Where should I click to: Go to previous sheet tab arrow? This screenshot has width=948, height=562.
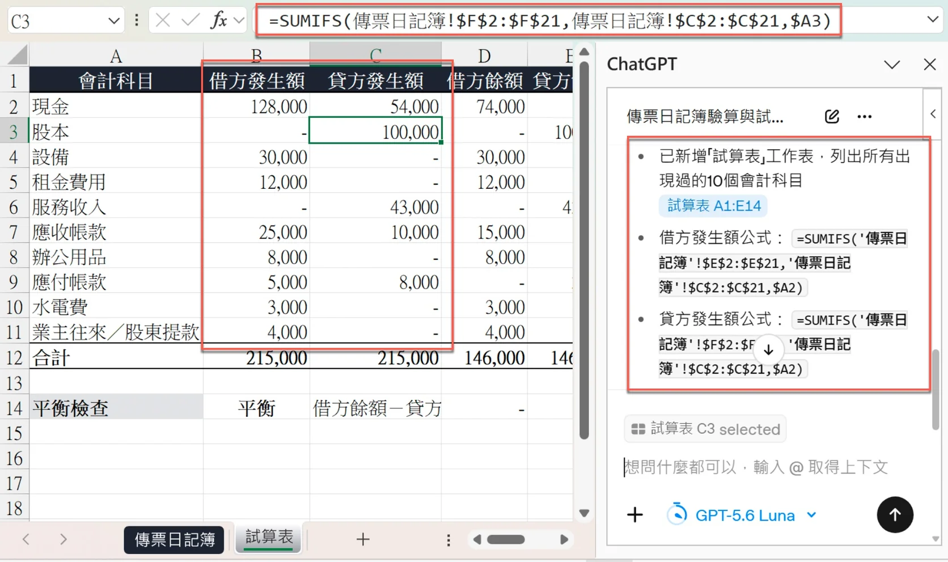pos(26,539)
